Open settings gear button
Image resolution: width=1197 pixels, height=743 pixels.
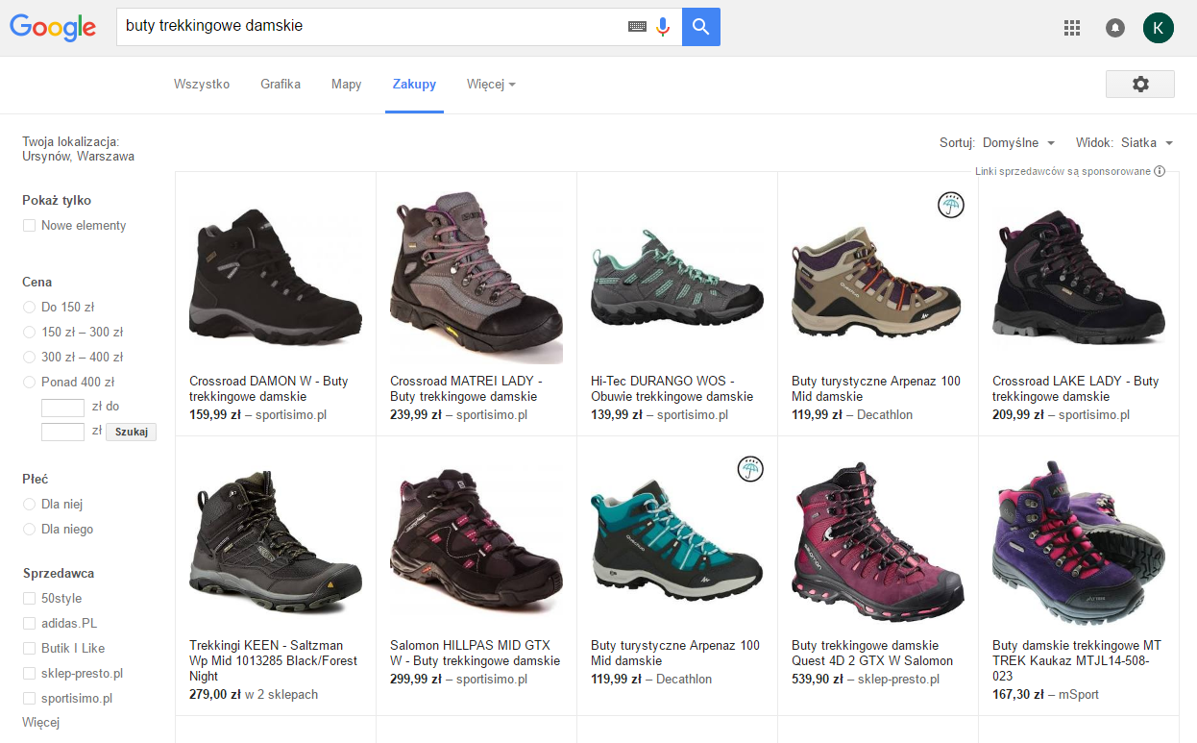coord(1139,85)
